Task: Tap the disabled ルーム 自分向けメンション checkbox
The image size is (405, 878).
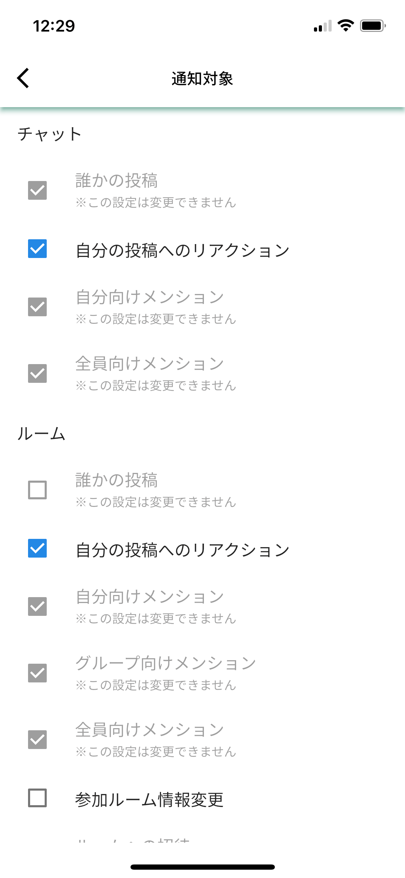Action: (37, 606)
